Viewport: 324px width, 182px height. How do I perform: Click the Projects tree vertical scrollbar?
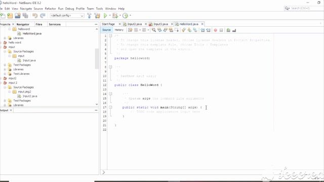(x=97, y=59)
